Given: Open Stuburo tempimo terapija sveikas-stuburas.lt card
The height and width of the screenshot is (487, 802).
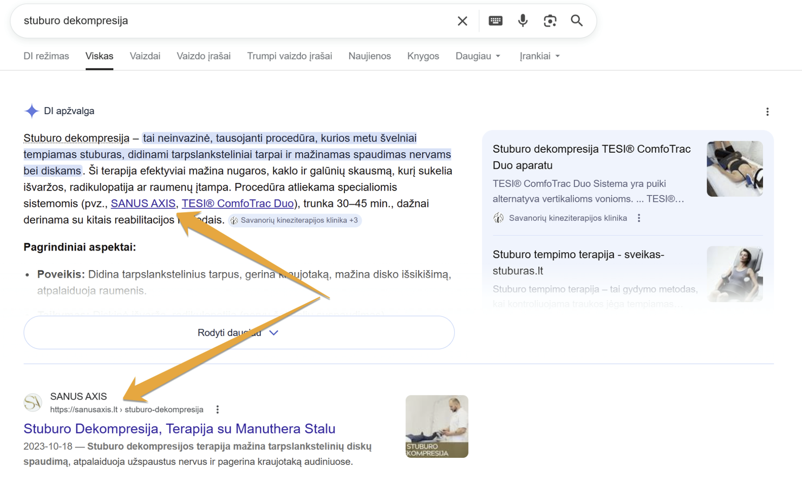Looking at the screenshot, I should (x=578, y=262).
